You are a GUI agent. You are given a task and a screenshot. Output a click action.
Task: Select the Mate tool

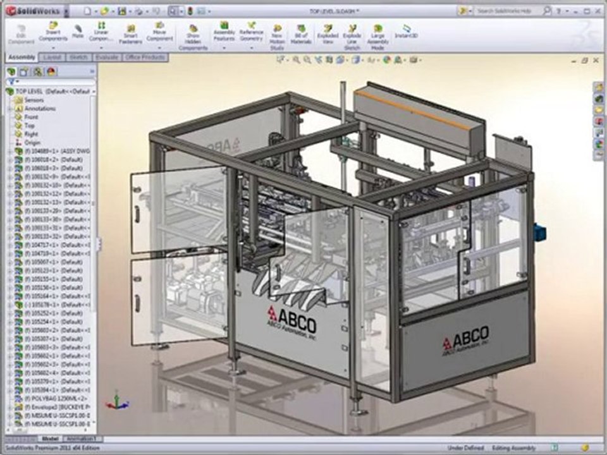pyautogui.click(x=78, y=31)
